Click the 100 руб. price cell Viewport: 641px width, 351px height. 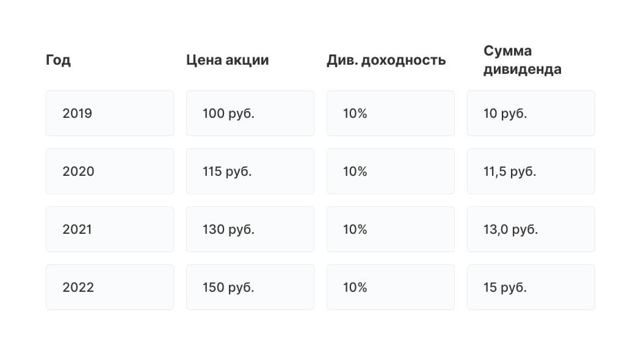click(x=250, y=113)
